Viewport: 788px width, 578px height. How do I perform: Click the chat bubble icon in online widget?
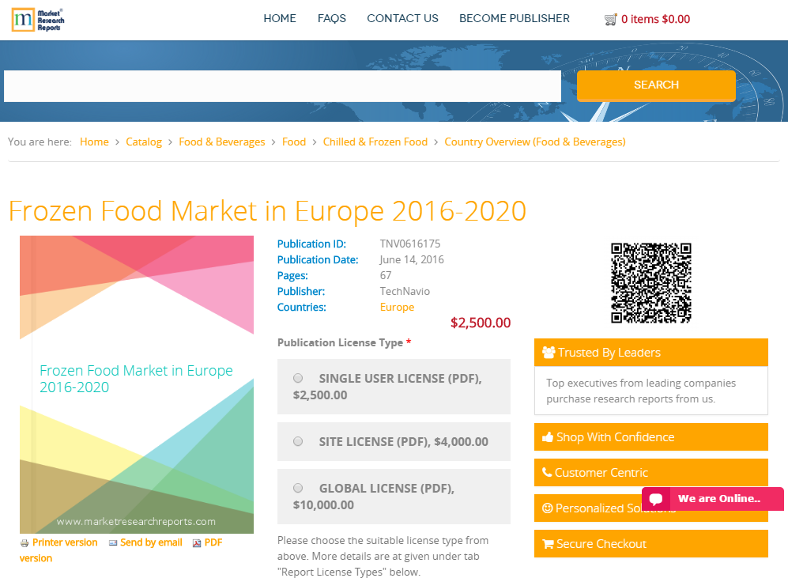(x=656, y=499)
